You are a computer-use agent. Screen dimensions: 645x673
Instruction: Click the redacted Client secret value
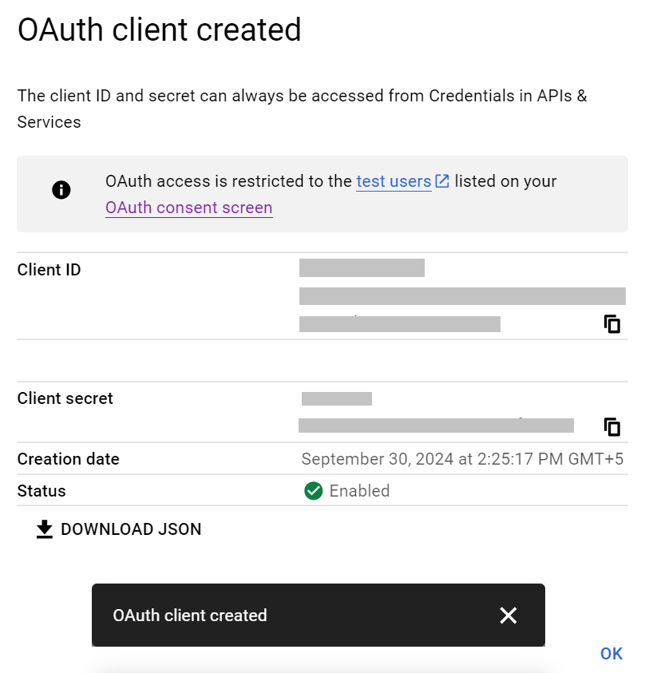click(x=435, y=425)
